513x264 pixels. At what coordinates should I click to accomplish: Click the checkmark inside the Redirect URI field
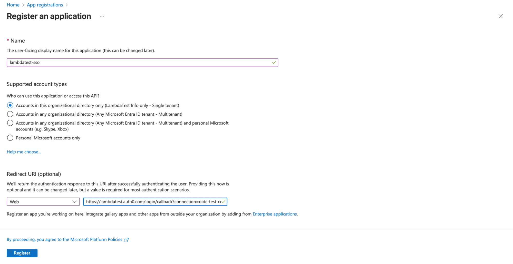[x=224, y=202]
